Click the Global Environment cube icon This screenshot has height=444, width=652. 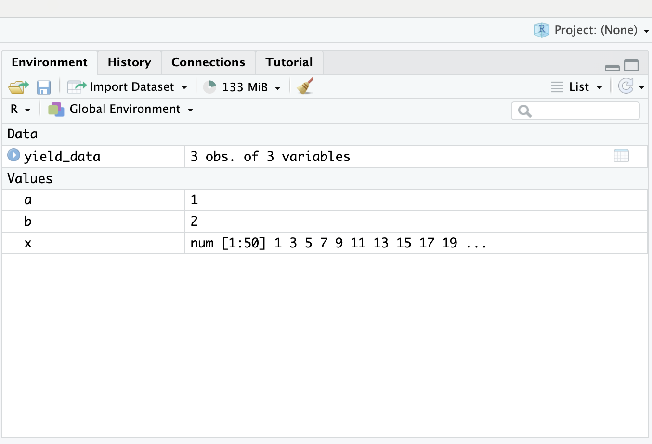(56, 109)
